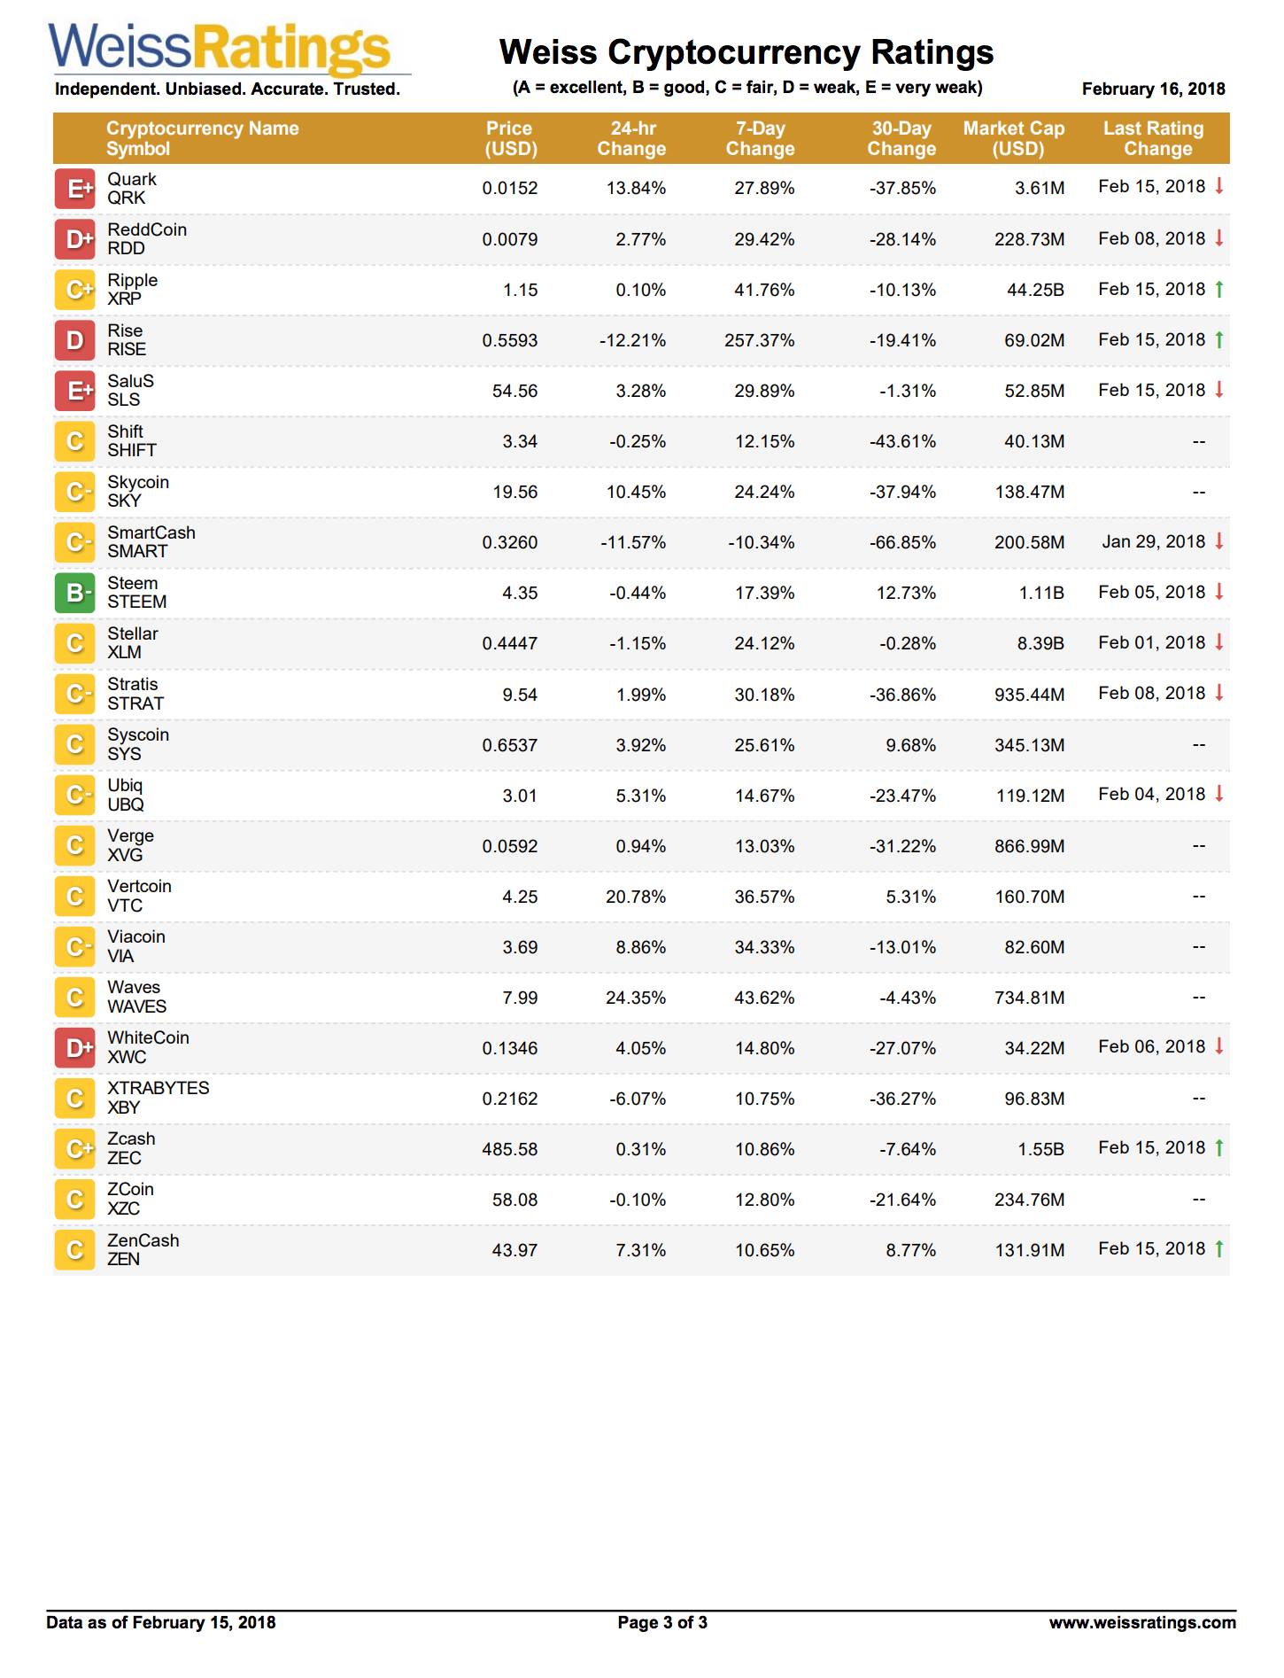Screen dimensions: 1284x1678
Task: Click the C+ rating badge next to Ripple
Action: [75, 290]
